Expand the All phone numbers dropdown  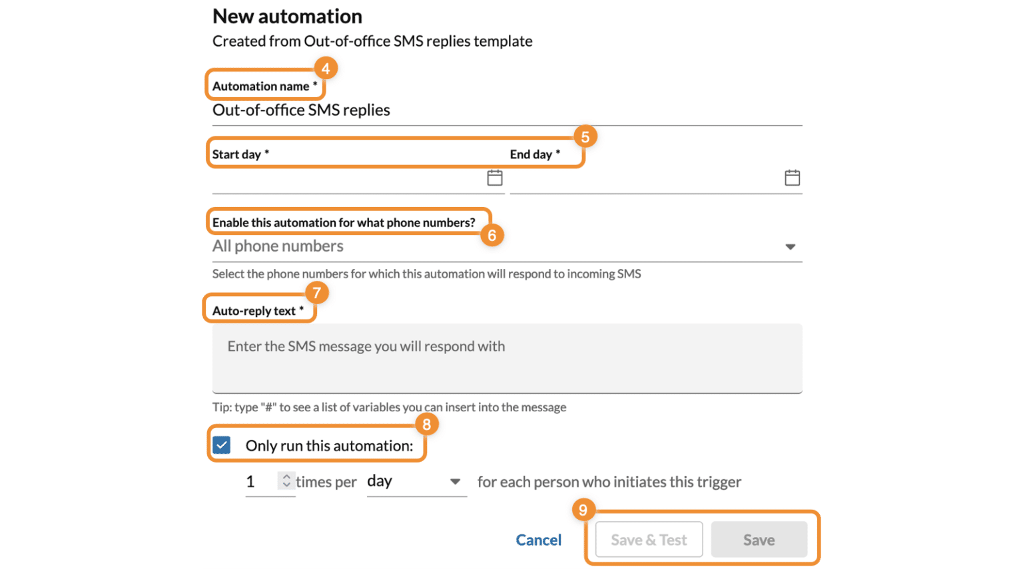click(x=790, y=247)
